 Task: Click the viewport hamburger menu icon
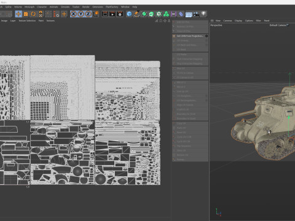(x=212, y=21)
